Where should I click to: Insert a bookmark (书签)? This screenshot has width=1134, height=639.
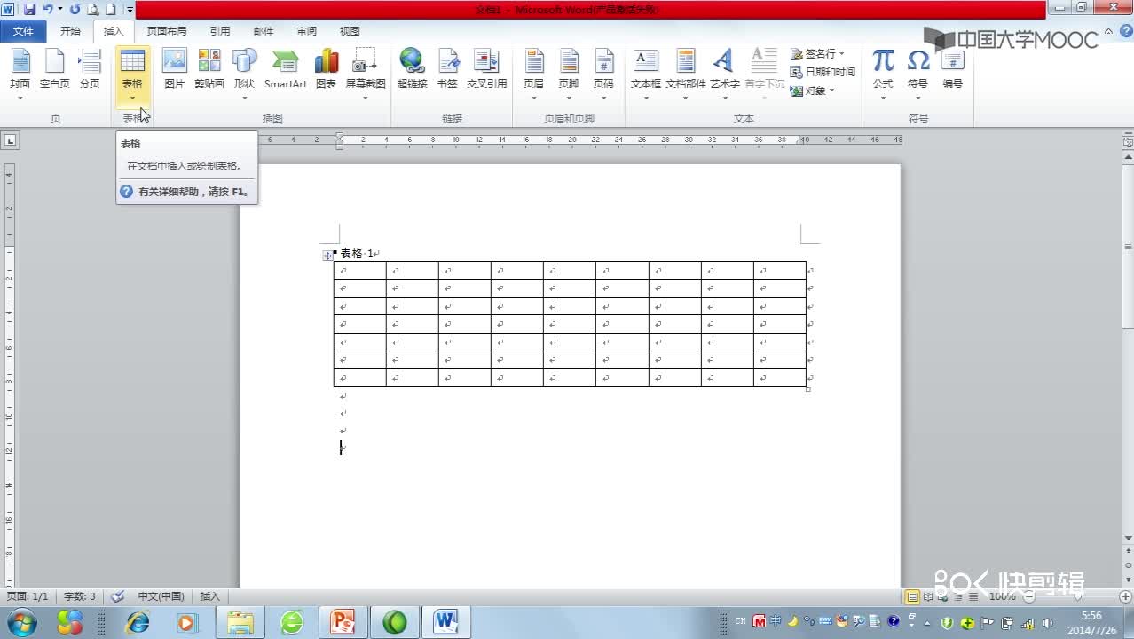click(447, 69)
